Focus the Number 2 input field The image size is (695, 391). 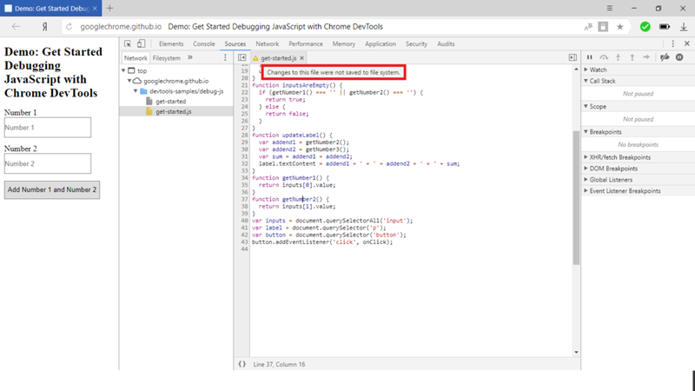click(x=48, y=163)
